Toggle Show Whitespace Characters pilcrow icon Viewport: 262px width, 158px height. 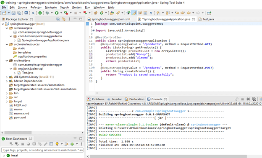[x=151, y=13]
